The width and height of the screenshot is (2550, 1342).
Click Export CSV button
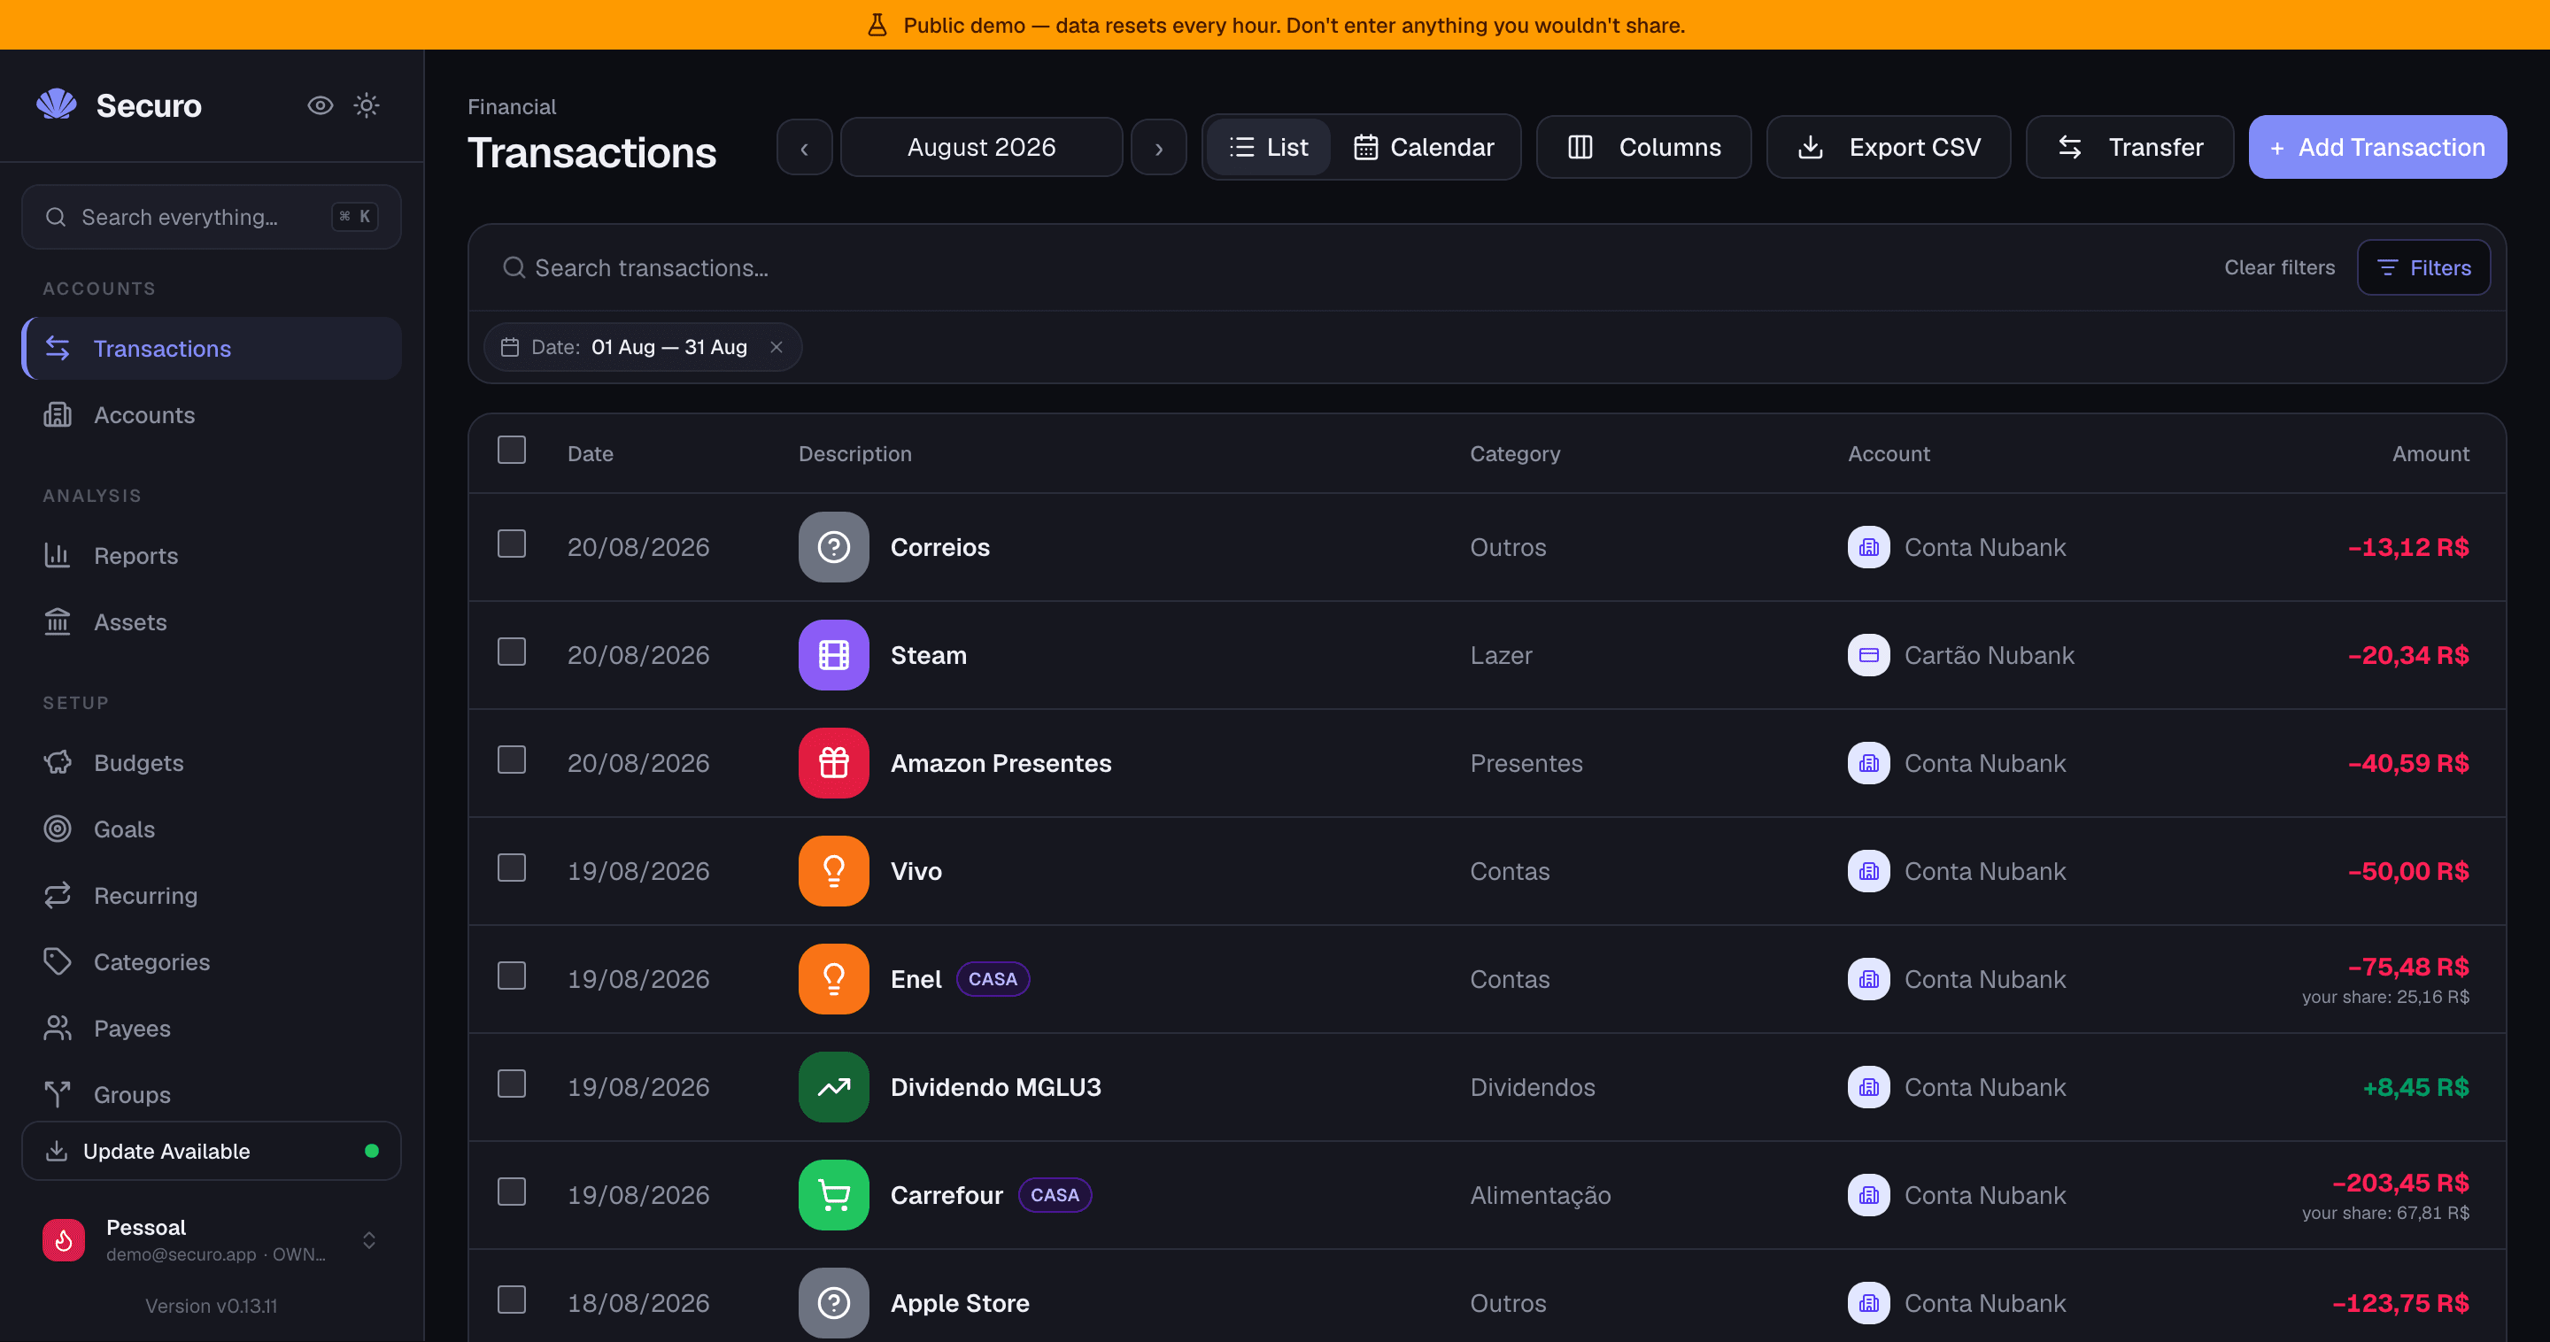click(x=1888, y=148)
